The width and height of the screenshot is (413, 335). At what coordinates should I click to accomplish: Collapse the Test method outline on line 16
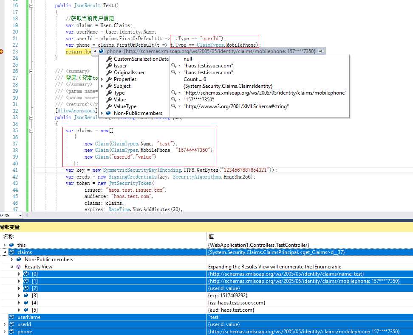31,6
